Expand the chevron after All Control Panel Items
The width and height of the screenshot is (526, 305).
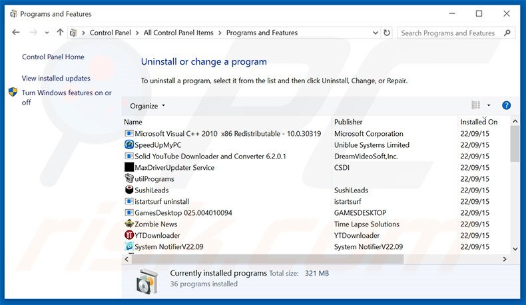pyautogui.click(x=220, y=33)
